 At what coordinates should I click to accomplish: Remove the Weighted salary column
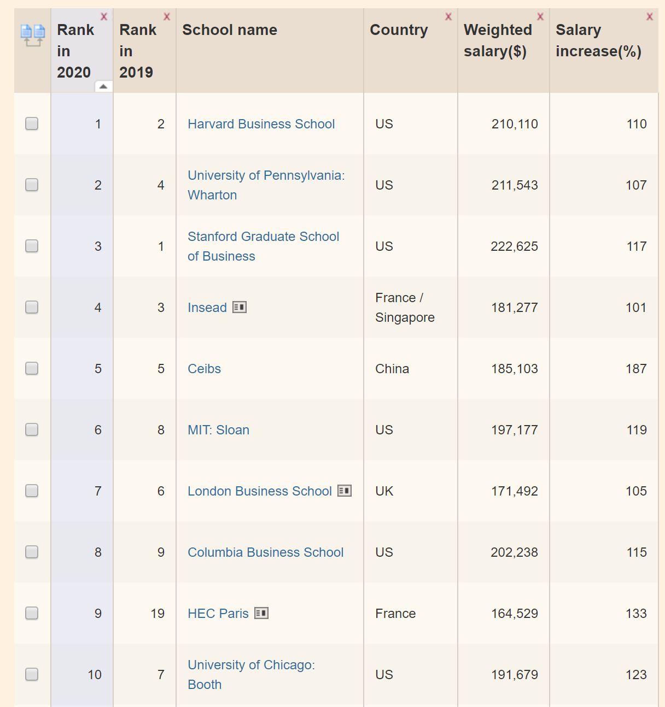540,17
